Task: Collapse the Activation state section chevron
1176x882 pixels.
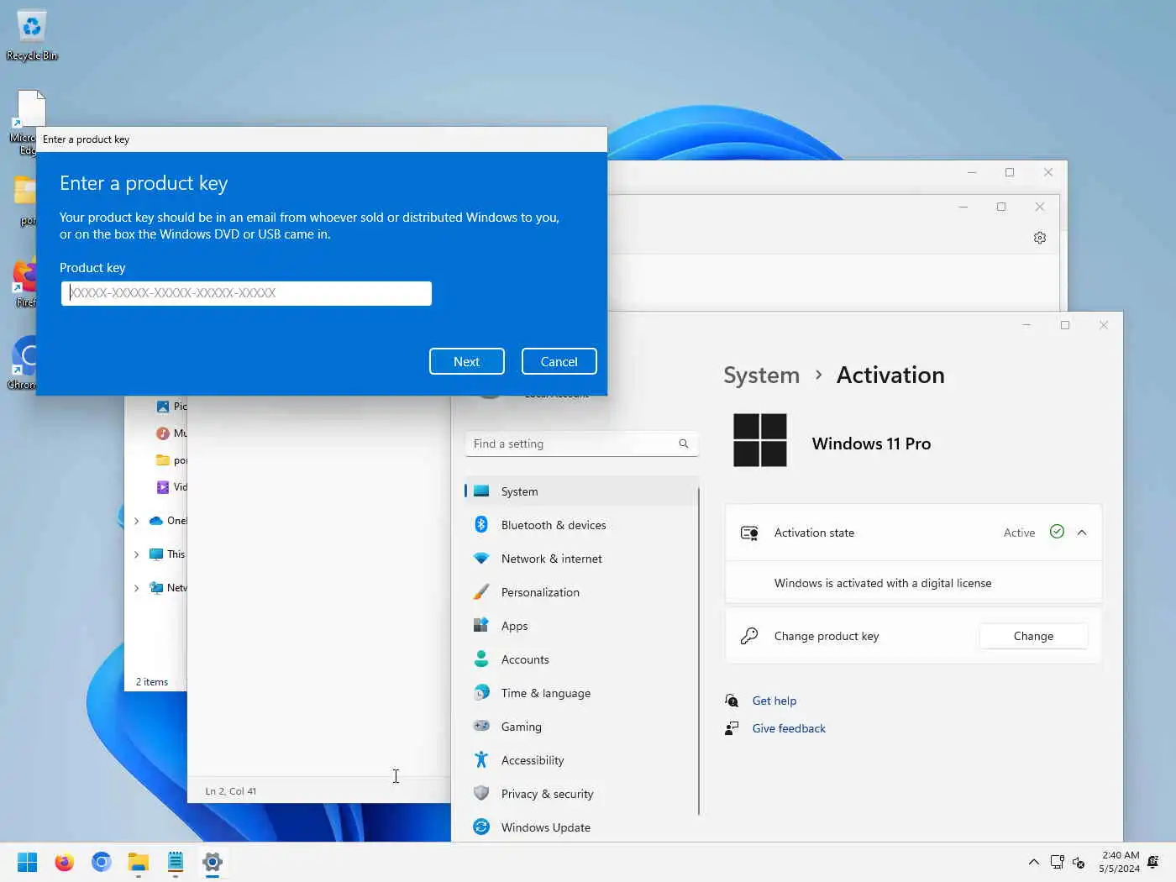Action: point(1082,533)
